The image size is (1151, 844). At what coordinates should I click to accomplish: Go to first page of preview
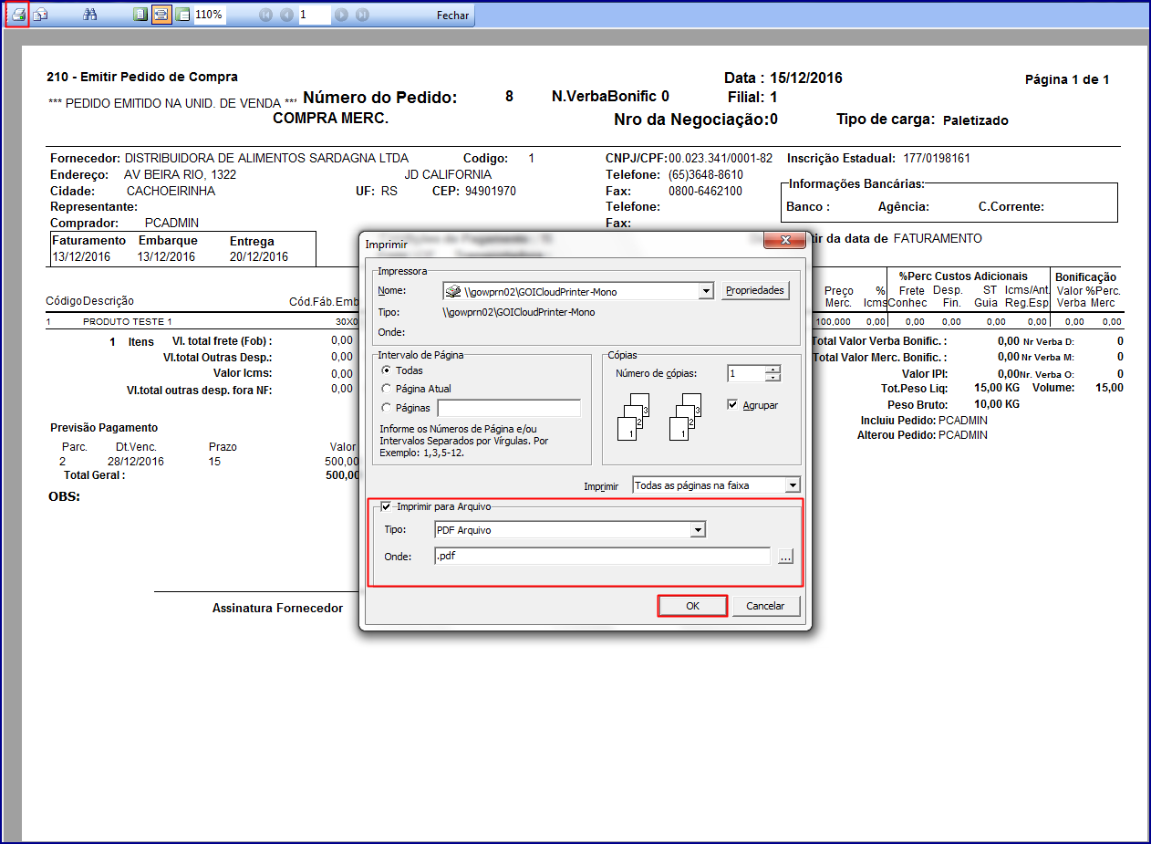[x=265, y=15]
